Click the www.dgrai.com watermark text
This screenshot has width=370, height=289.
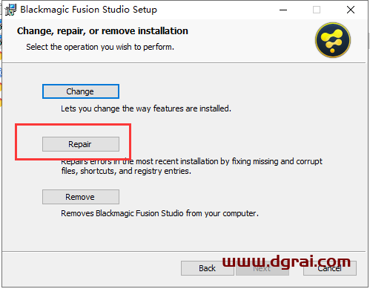click(x=286, y=262)
